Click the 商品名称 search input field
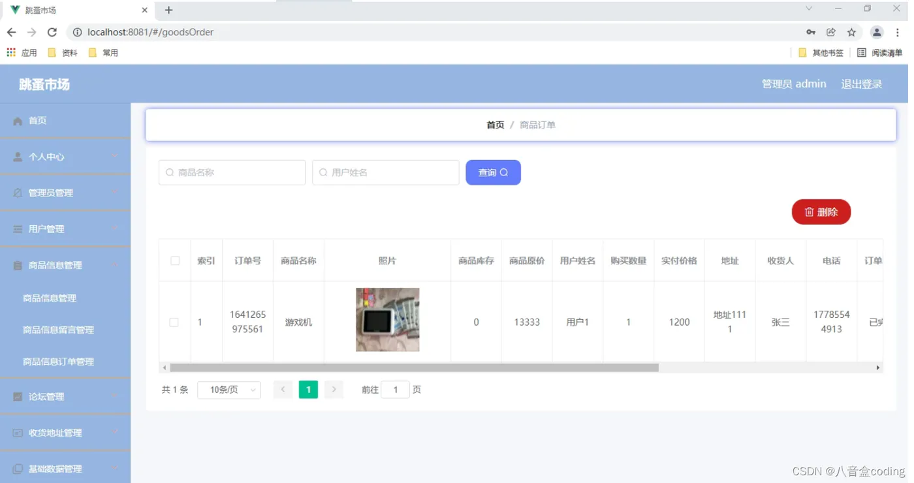The image size is (914, 483). 232,172
